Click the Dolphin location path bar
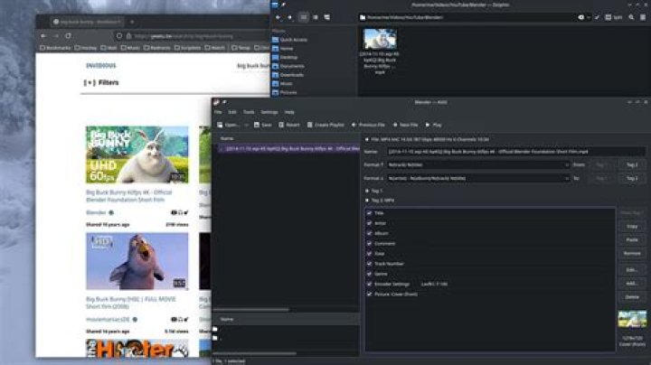This screenshot has height=365, width=651. 467,17
